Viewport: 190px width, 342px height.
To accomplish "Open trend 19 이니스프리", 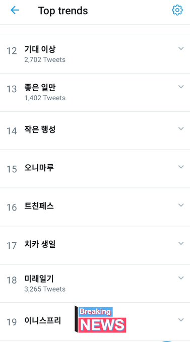I will 95,322.
